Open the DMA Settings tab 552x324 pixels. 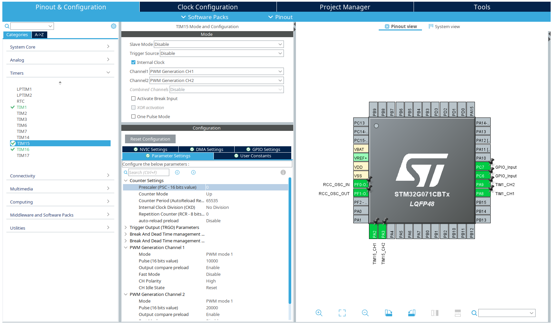(x=206, y=149)
